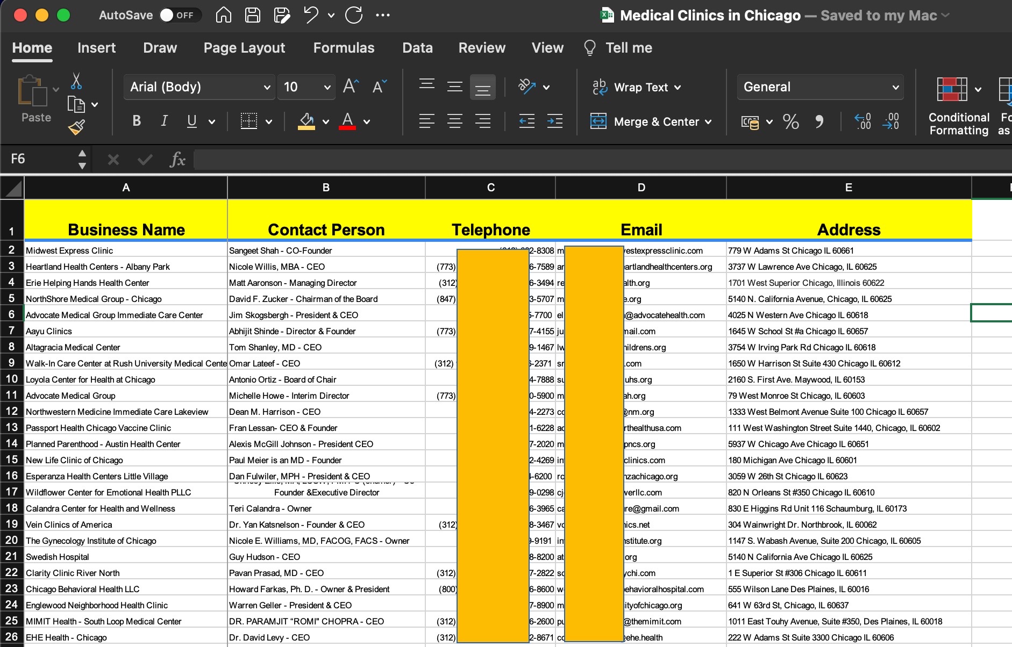
Task: Toggle Bold formatting
Action: click(x=137, y=121)
